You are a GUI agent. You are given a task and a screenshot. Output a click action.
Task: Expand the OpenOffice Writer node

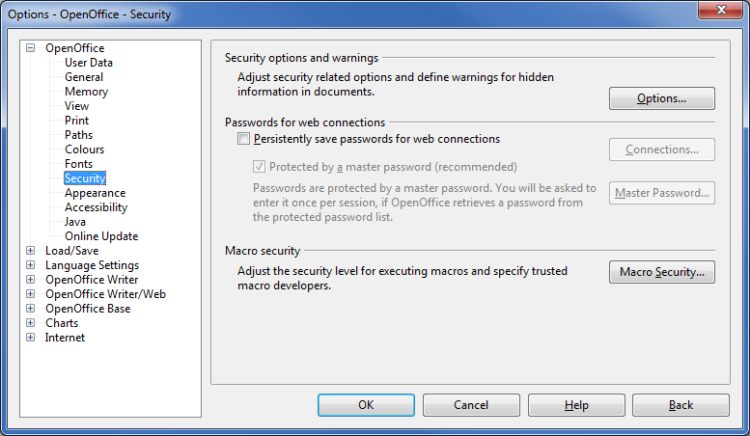[31, 279]
